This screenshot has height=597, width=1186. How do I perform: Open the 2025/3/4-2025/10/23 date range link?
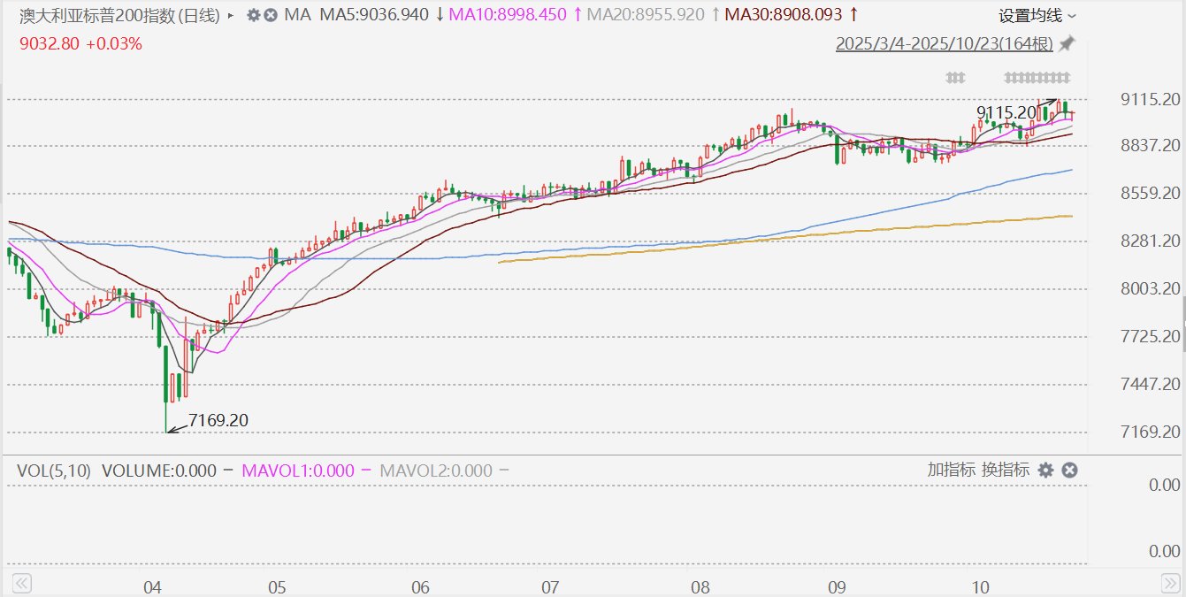945,43
